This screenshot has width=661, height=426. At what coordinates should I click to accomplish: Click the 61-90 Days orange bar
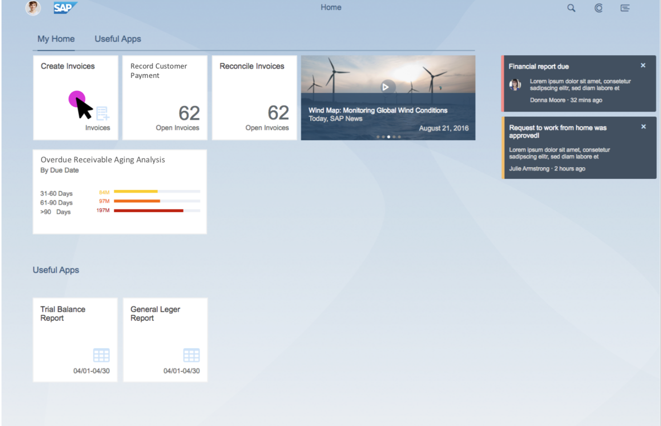[x=137, y=201]
